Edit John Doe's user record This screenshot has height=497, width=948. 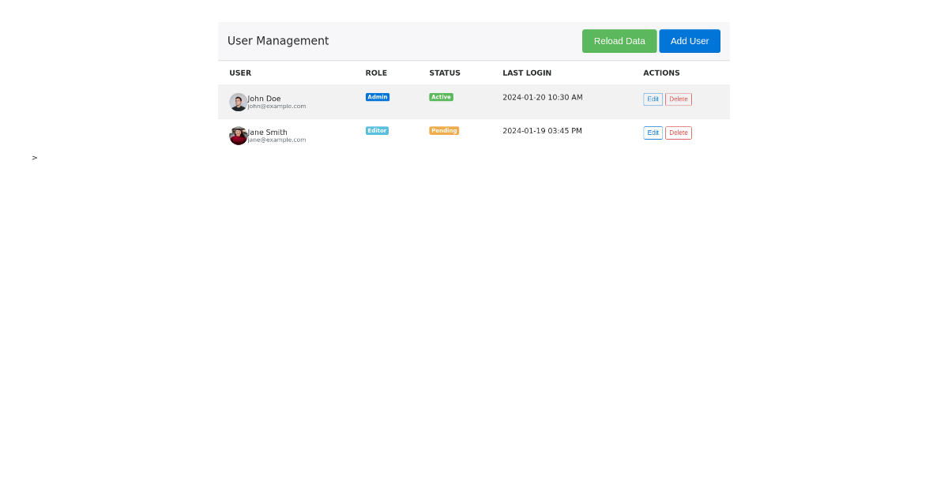(653, 99)
